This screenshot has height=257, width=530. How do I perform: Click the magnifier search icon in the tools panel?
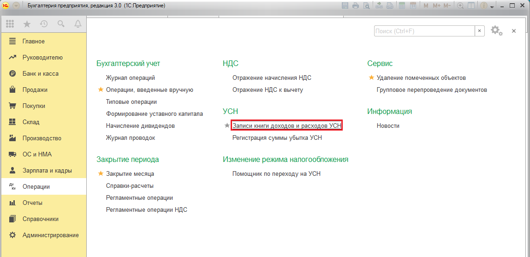tap(61, 24)
